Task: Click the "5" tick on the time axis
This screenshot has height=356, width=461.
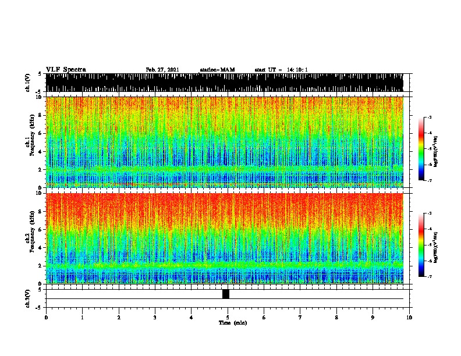Action: 228,318
